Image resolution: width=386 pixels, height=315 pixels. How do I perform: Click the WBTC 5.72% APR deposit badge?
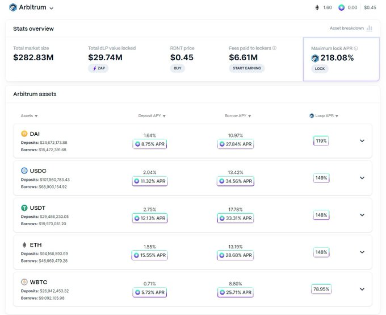[x=150, y=292]
